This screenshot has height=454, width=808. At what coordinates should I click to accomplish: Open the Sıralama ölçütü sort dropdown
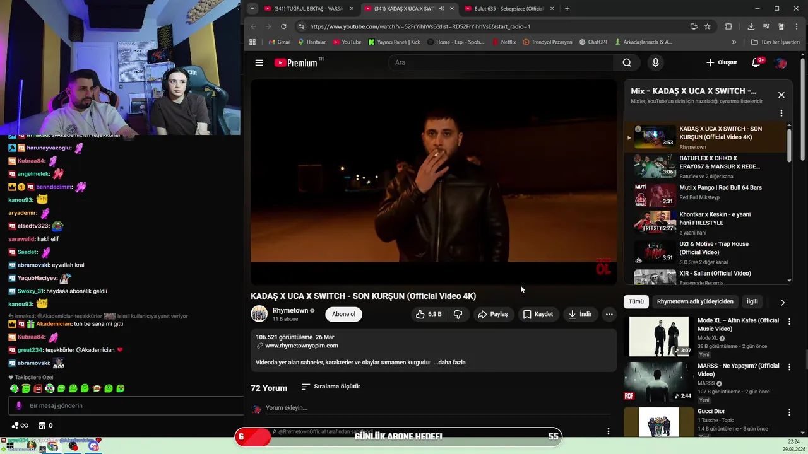coord(331,386)
